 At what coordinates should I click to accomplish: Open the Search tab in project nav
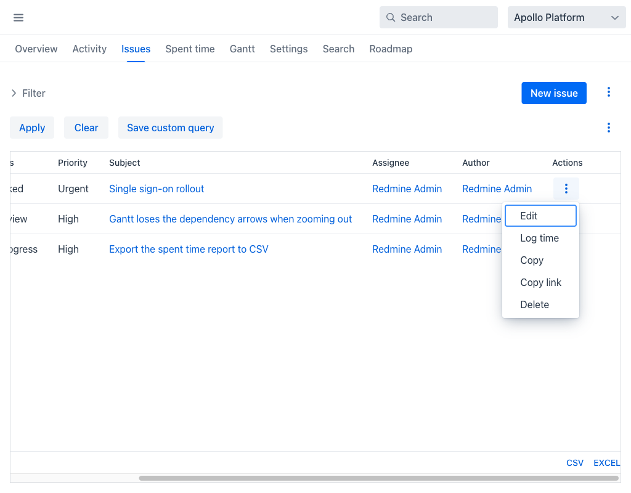pos(338,49)
